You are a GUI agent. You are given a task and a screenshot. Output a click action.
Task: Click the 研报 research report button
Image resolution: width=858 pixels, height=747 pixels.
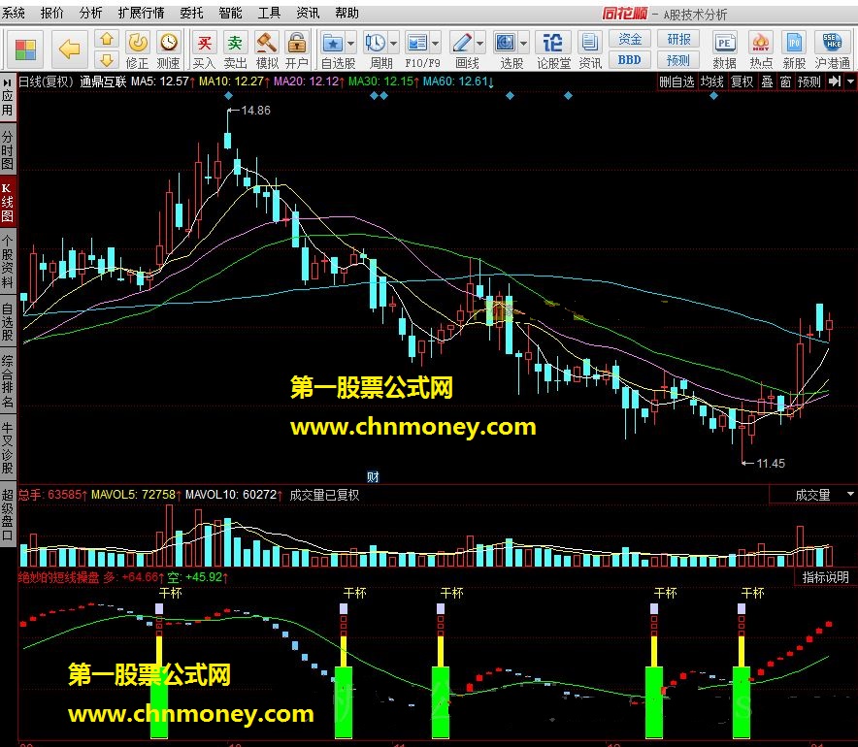[x=678, y=40]
